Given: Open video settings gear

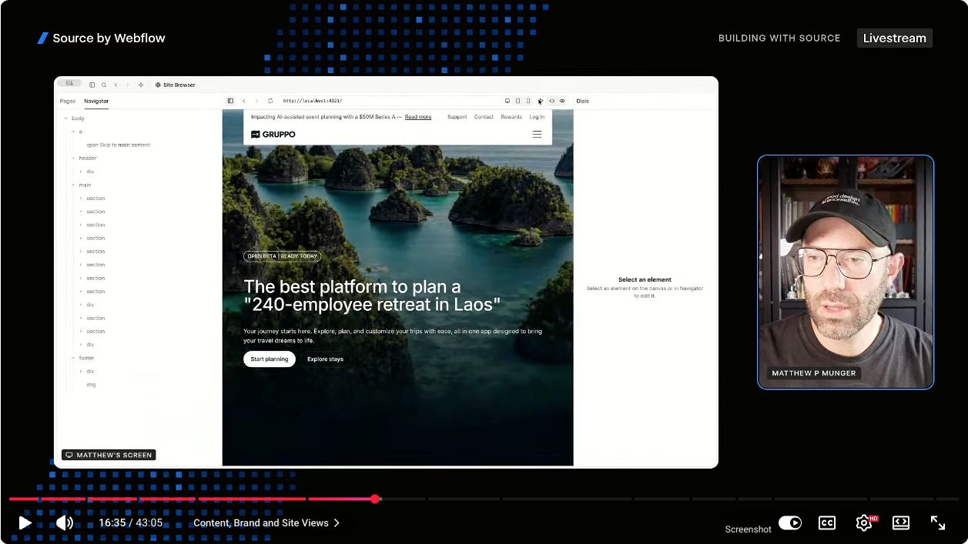Looking at the screenshot, I should 864,523.
